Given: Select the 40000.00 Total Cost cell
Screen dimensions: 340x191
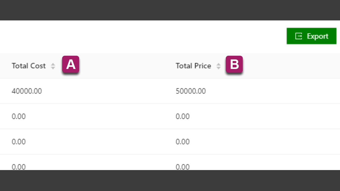Looking at the screenshot, I should [82, 91].
